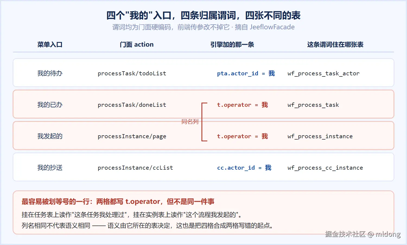Screen dimensions: 407x245
Task: Click the red heading 最容易被划等号的一行
Action: (x=118, y=202)
